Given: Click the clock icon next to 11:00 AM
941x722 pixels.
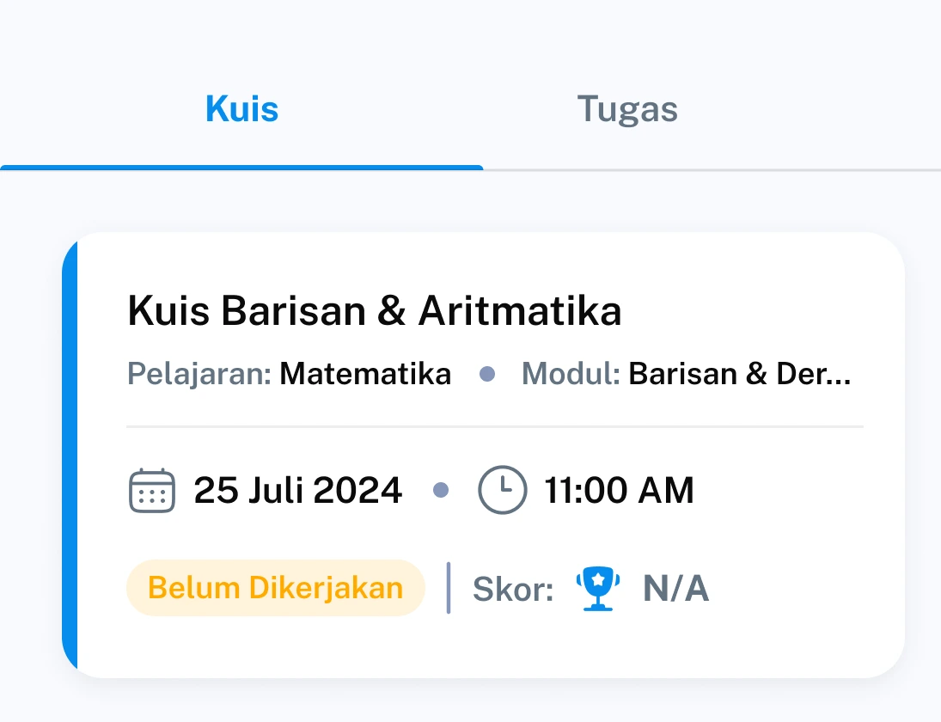Looking at the screenshot, I should coord(502,491).
